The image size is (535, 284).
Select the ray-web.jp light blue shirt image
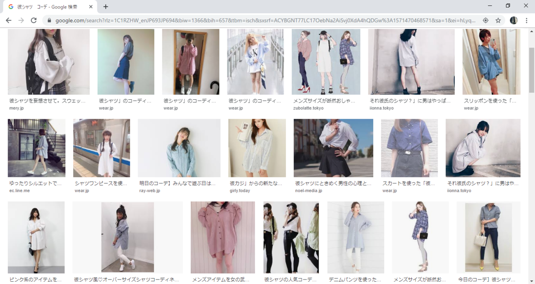(179, 148)
